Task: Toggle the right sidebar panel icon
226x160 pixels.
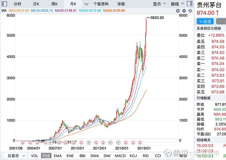Action: 190,4
